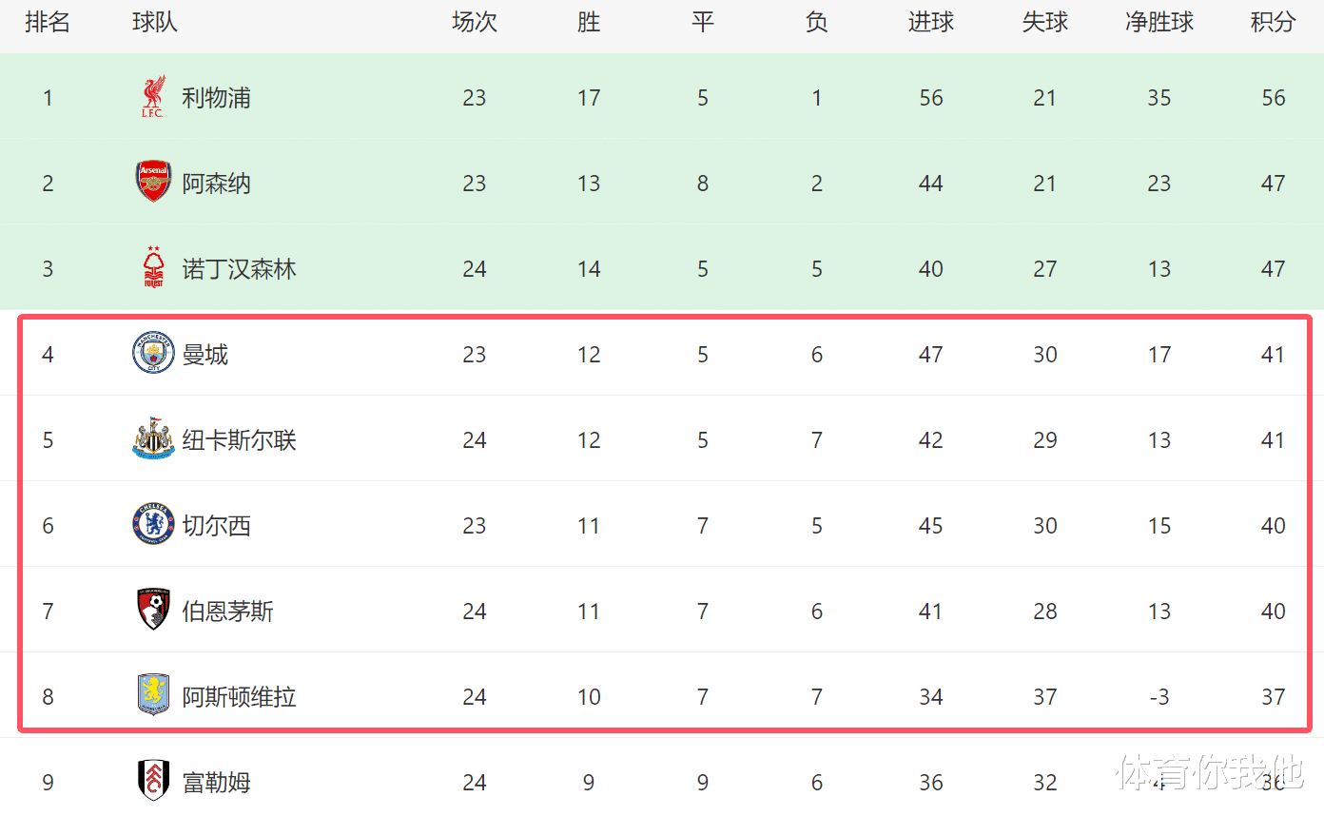
Task: Click the 进球 column header
Action: [x=930, y=23]
